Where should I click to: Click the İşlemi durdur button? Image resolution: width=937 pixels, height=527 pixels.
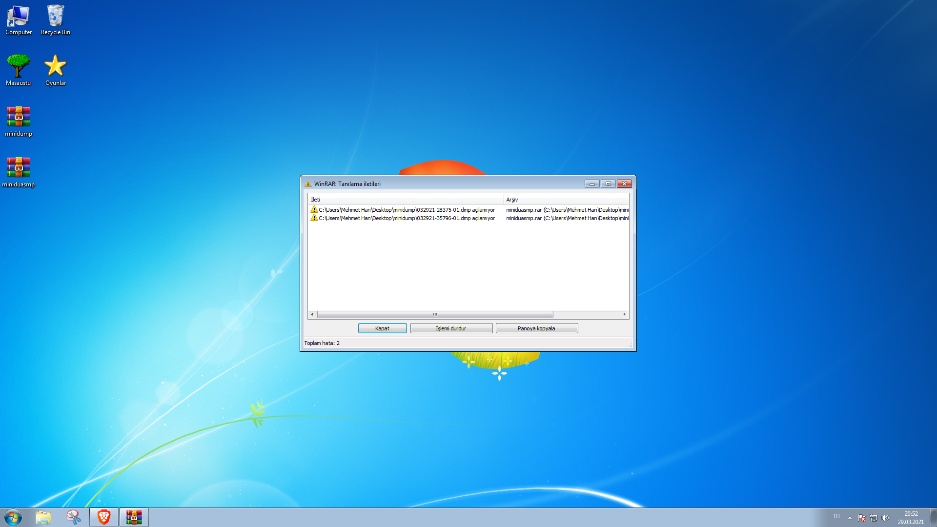click(451, 328)
